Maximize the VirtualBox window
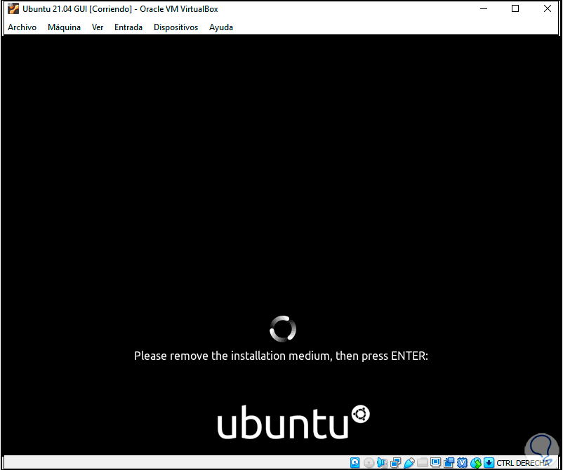Image resolution: width=563 pixels, height=470 pixels. (515, 8)
